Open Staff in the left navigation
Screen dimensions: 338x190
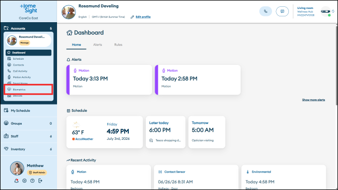(29, 136)
